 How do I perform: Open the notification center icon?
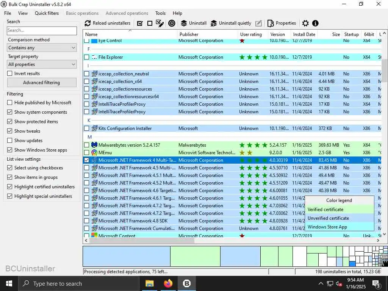point(376,283)
